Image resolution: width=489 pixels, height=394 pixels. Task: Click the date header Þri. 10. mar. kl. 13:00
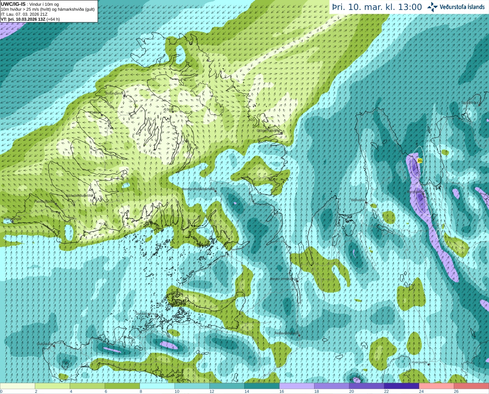[377, 7]
